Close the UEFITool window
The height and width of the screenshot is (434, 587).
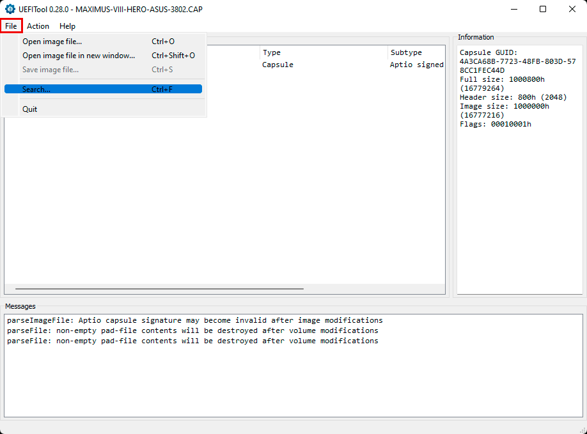(x=572, y=9)
